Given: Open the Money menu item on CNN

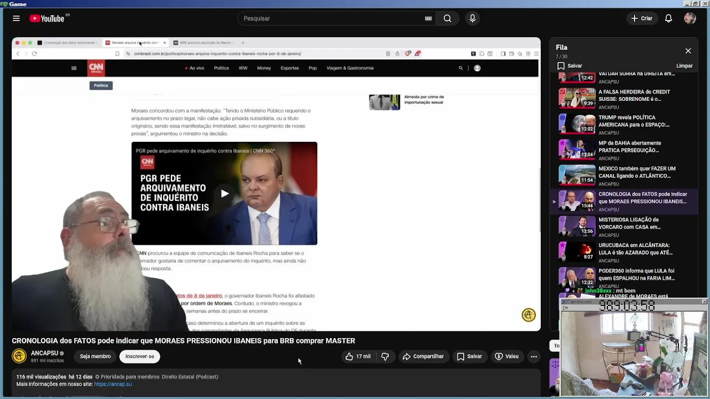Looking at the screenshot, I should tap(264, 68).
